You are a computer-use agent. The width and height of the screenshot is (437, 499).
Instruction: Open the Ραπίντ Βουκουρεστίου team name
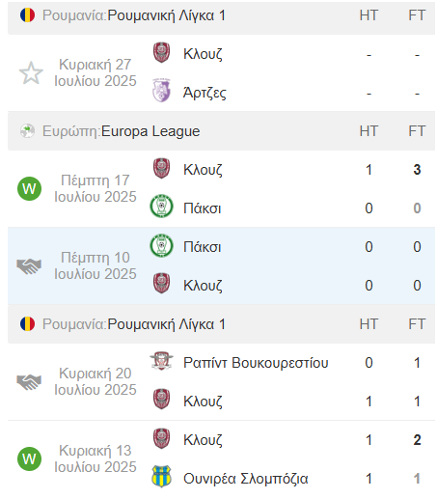click(x=256, y=363)
